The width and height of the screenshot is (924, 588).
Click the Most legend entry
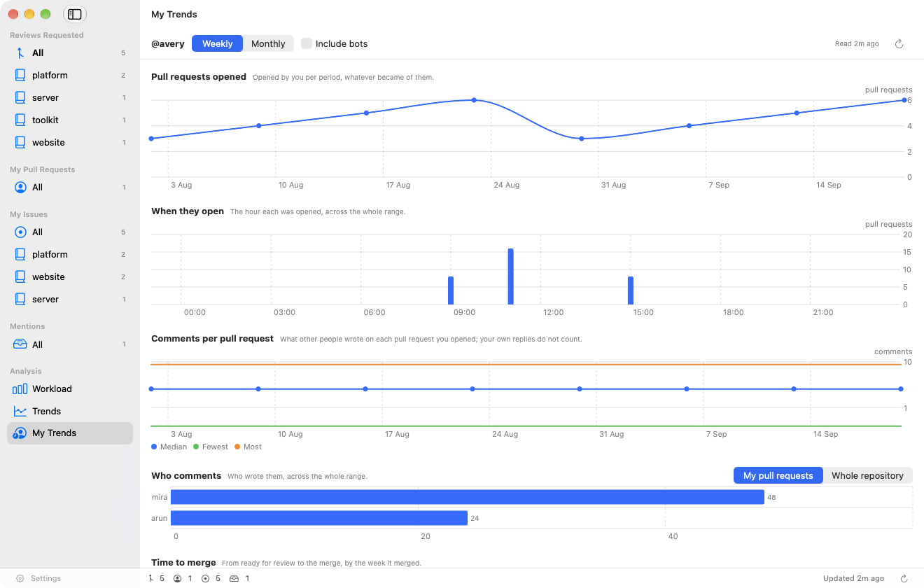point(248,447)
